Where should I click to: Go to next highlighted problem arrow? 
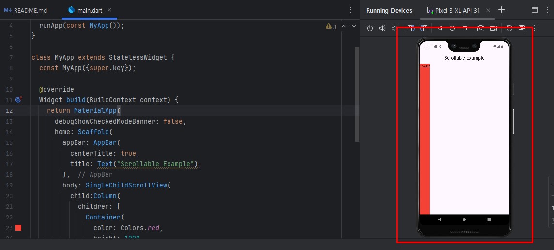(354, 26)
